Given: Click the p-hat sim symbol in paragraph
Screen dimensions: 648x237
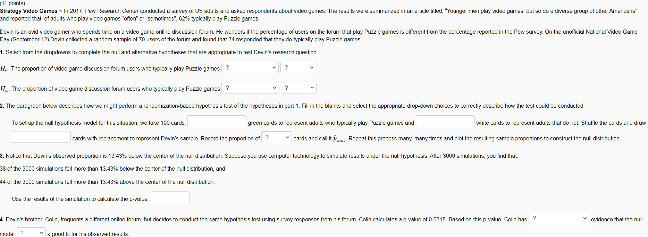Looking at the screenshot, I should tap(339, 138).
